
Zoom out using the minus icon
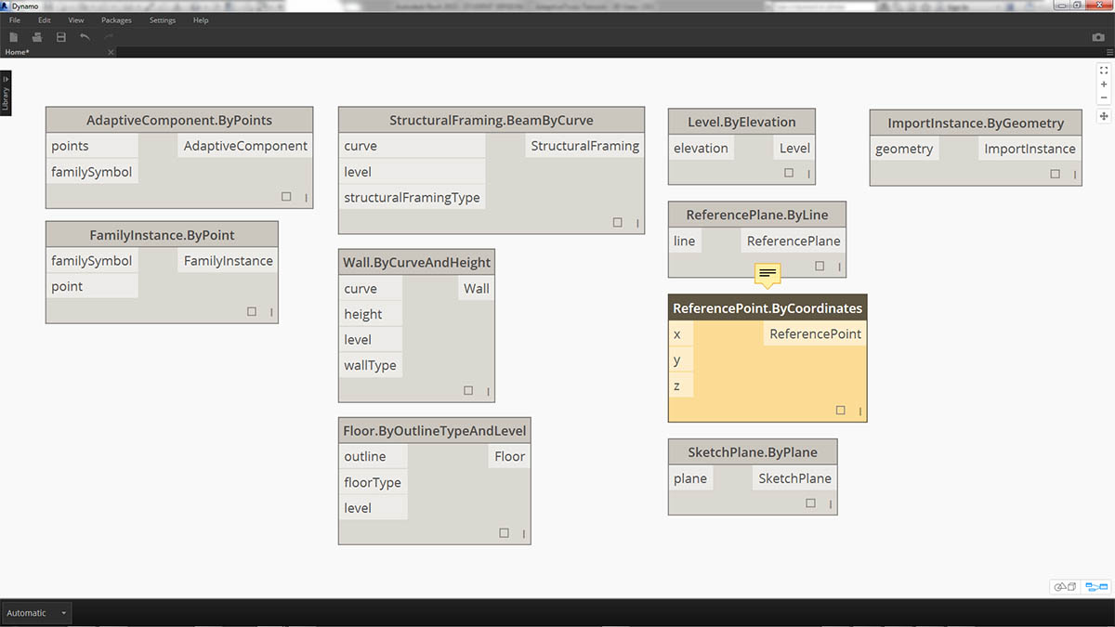tap(1104, 98)
